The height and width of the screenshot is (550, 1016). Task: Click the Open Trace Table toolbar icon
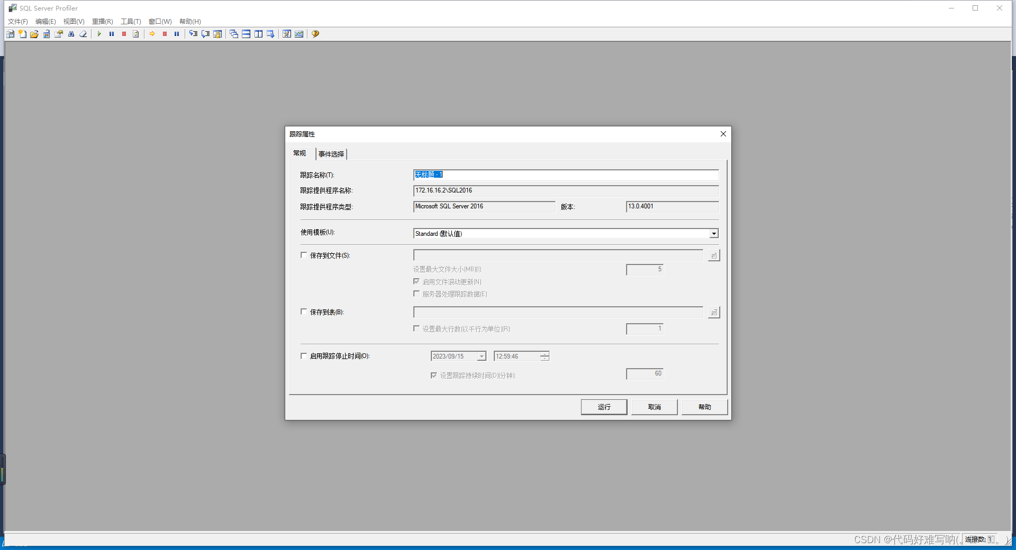pos(47,34)
